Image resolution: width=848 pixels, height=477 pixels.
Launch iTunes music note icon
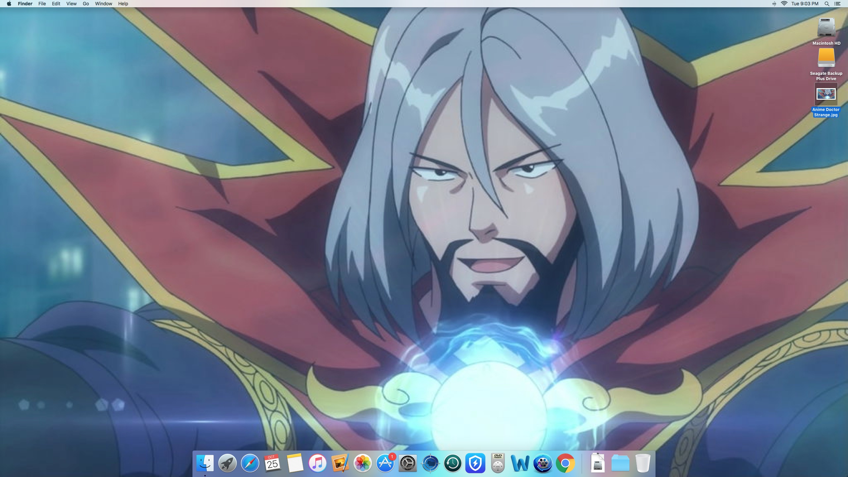coord(317,463)
